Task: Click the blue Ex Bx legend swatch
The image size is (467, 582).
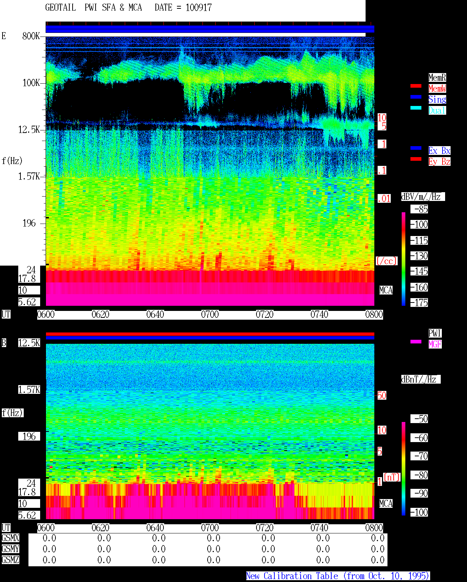Action: pos(416,148)
